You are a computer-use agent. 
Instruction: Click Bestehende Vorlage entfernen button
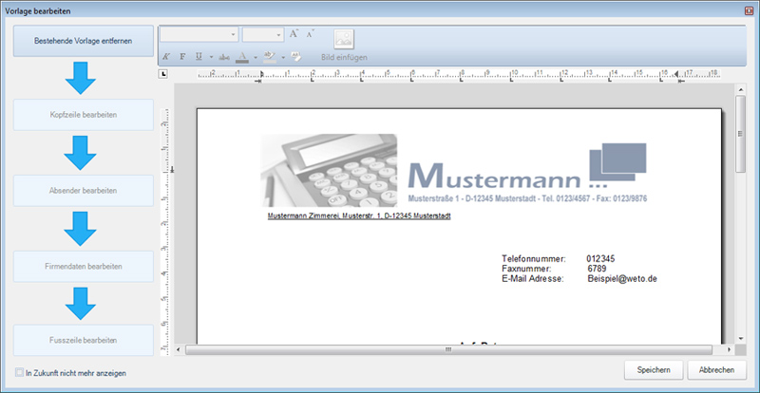pos(83,41)
